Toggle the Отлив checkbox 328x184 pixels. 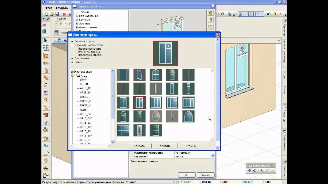pyautogui.click(x=72, y=62)
